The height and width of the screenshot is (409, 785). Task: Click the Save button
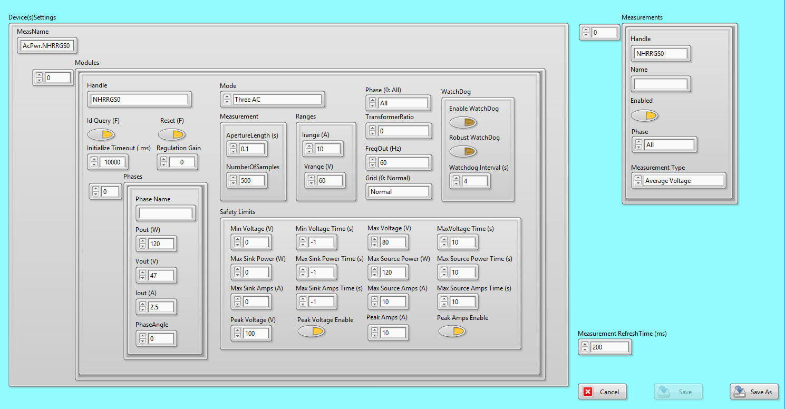[679, 392]
